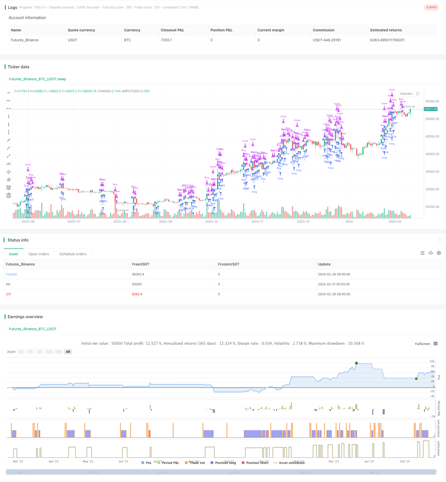The height and width of the screenshot is (482, 446).
Task: Set zoom range to 3h
Action: (30, 352)
